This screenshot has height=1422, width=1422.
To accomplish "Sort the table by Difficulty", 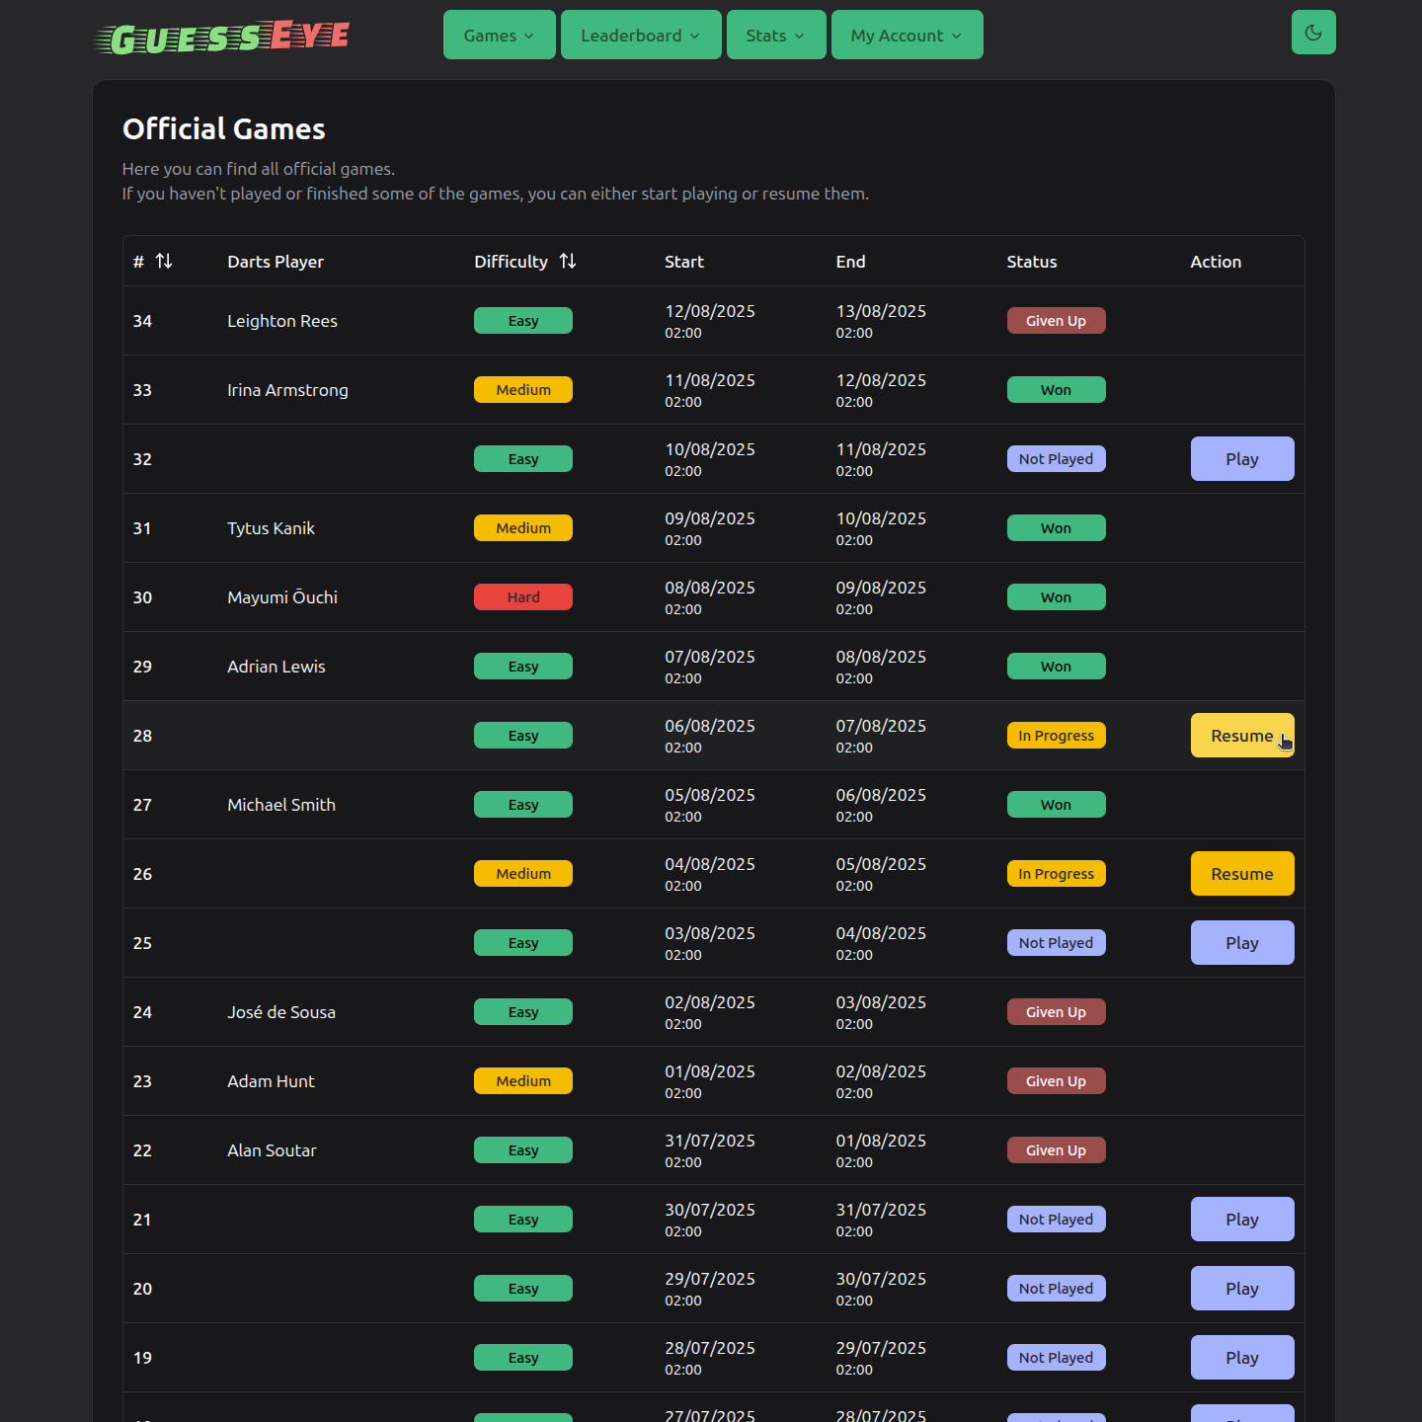I will pyautogui.click(x=568, y=261).
